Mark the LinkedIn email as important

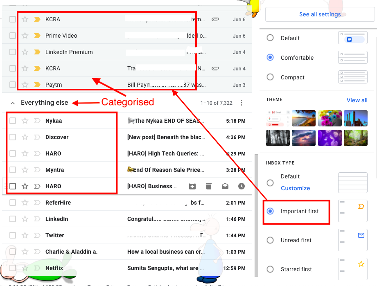(x=37, y=219)
